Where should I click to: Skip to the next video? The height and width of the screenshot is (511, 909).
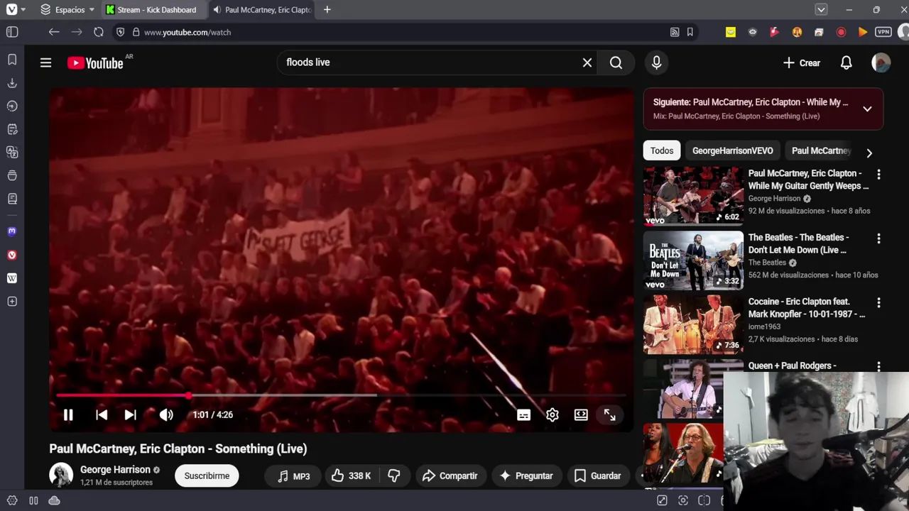pyautogui.click(x=130, y=415)
